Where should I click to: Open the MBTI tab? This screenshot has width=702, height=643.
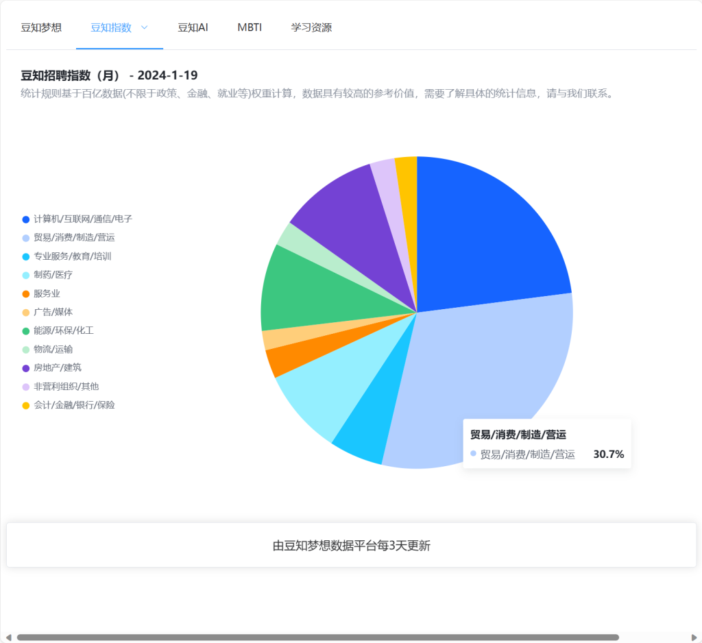(x=250, y=27)
